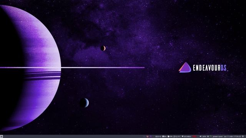The height and width of the screenshot is (138, 246).
Task: Click the date and clock in the bar
Action: [232, 136]
